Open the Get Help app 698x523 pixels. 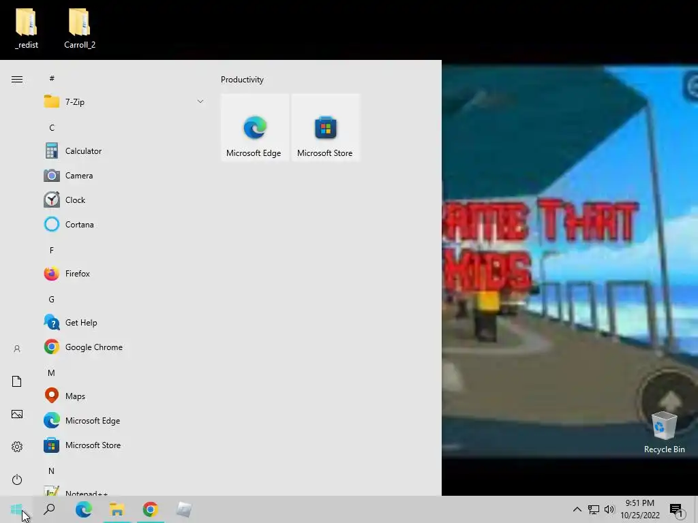click(x=124, y=322)
